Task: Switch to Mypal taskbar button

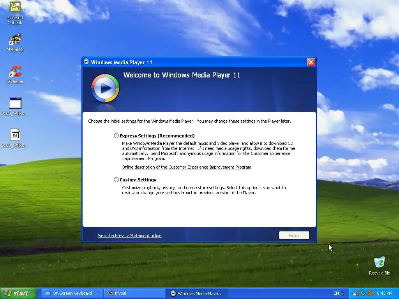Action: pyautogui.click(x=134, y=293)
